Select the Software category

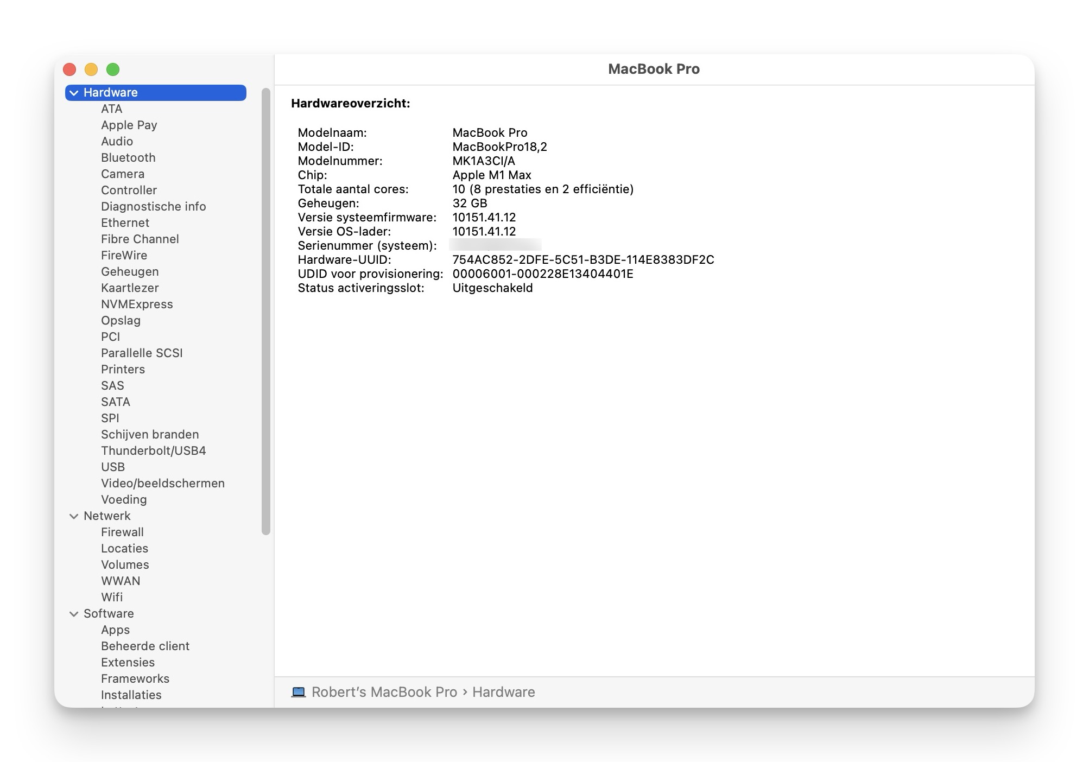[x=109, y=614]
